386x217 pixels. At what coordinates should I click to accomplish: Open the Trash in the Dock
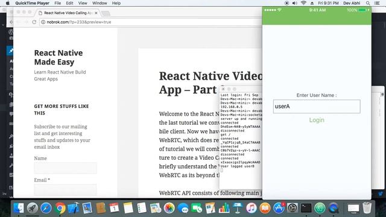367,208
